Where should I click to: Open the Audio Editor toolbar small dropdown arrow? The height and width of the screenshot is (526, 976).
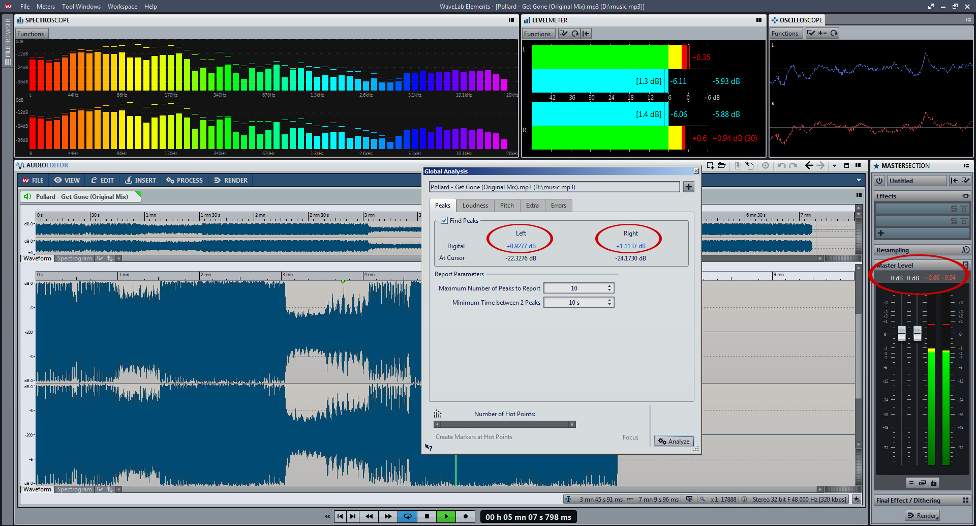coord(834,165)
